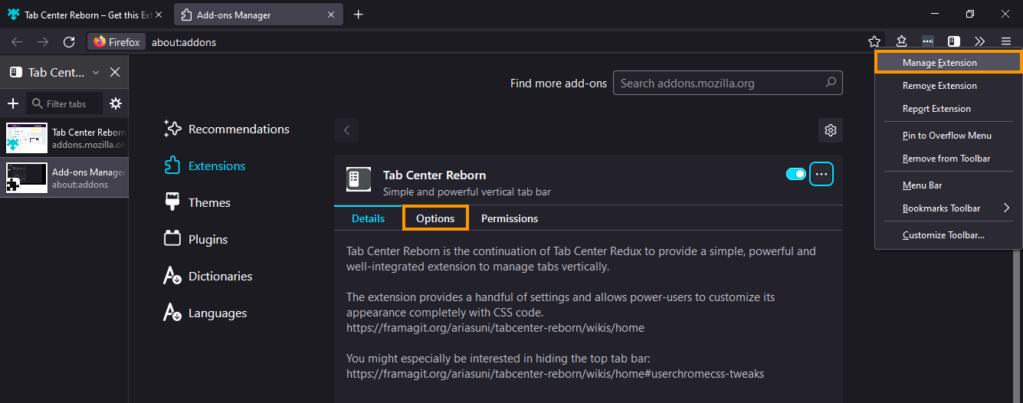Image resolution: width=1023 pixels, height=403 pixels.
Task: Select Pin to Overflow Menu
Action: click(949, 136)
